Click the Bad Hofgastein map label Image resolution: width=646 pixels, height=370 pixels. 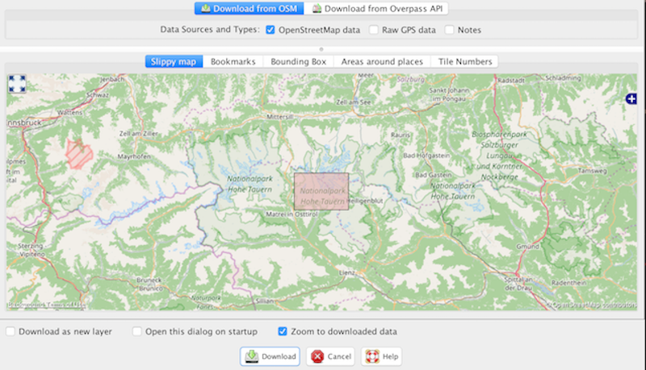click(x=426, y=156)
